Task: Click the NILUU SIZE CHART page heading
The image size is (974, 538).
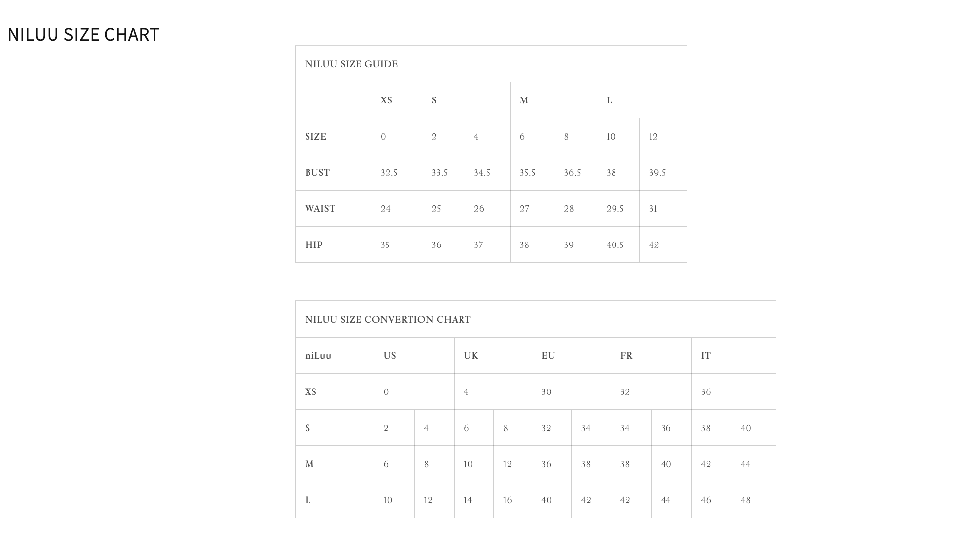Action: coord(83,34)
